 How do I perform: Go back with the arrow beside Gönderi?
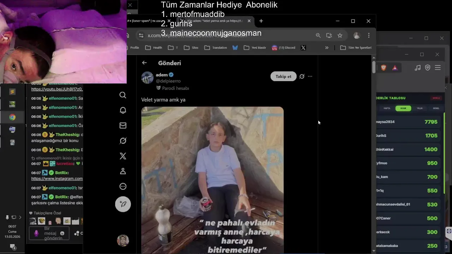point(144,63)
